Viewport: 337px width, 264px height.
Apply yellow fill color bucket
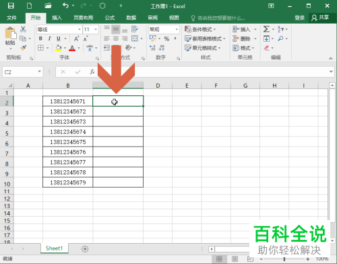(59, 48)
